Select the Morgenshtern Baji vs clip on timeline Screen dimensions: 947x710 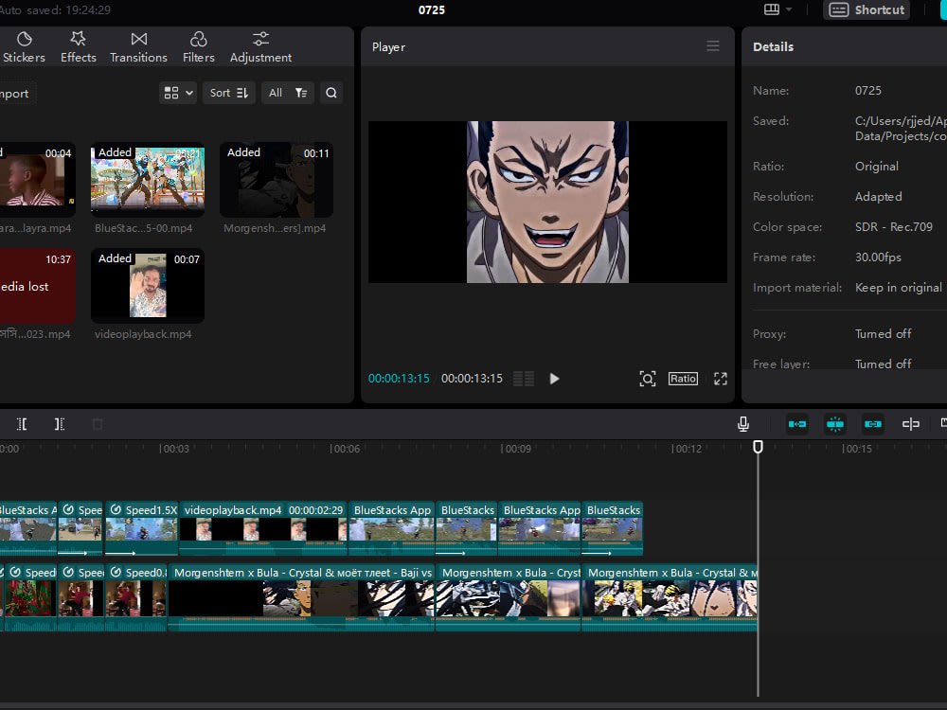[x=301, y=597]
